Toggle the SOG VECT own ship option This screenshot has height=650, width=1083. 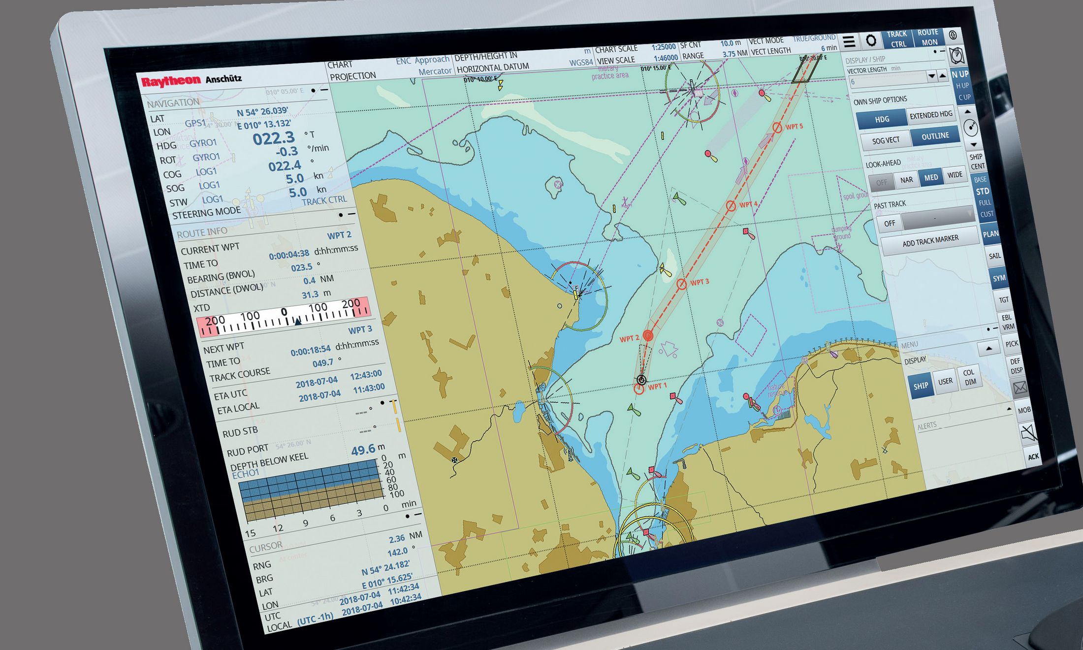click(x=886, y=141)
